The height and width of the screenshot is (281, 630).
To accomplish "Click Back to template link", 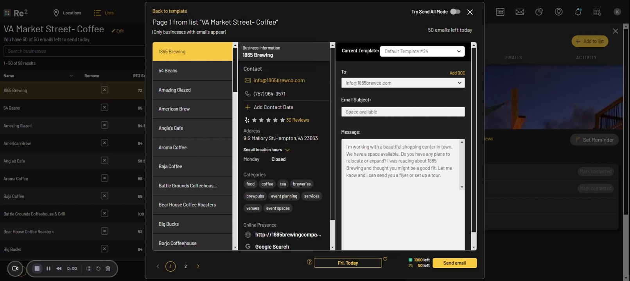I will click(x=170, y=11).
